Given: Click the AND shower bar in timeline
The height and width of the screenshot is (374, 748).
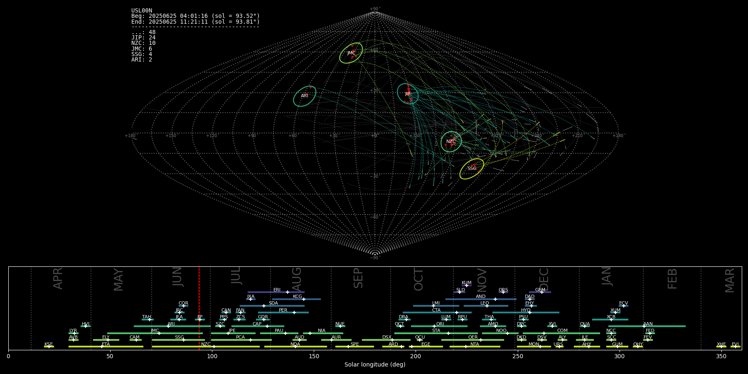Looking at the screenshot, I should pos(481,299).
